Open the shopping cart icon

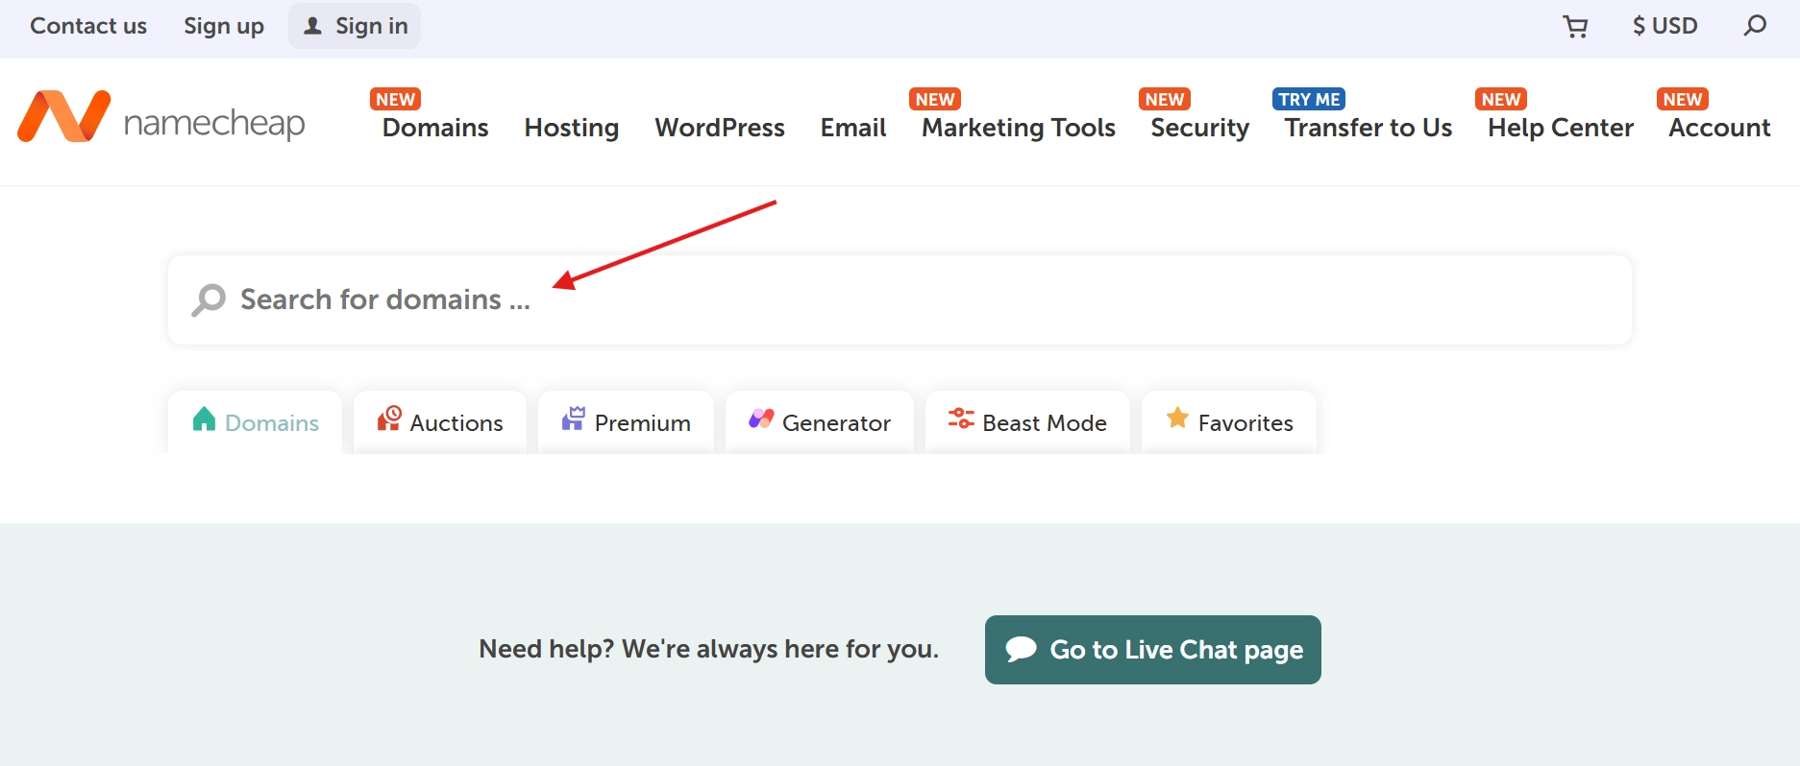click(x=1575, y=27)
